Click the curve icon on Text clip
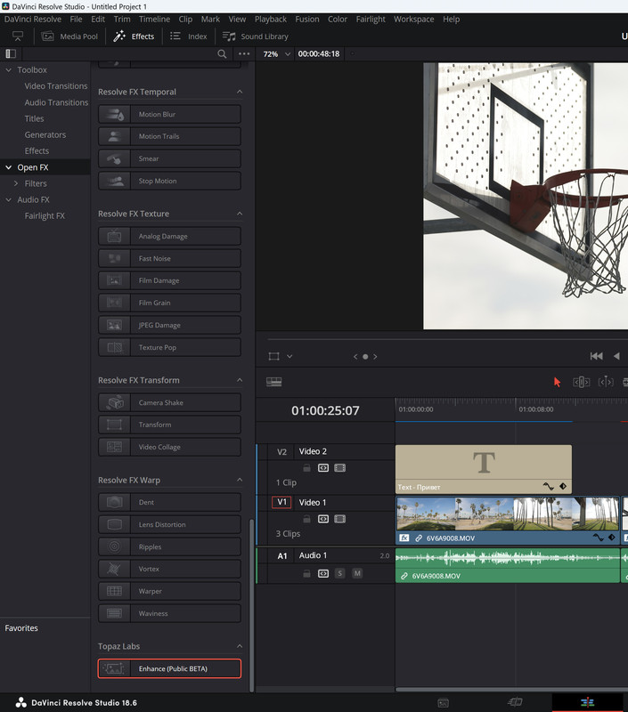This screenshot has height=712, width=628. pos(549,486)
